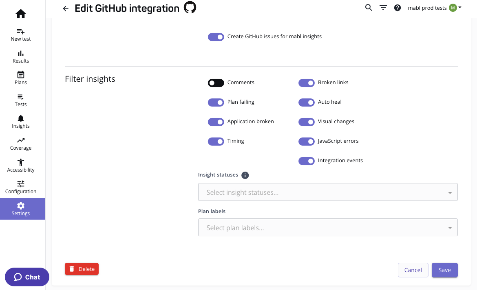The height and width of the screenshot is (290, 477).
Task: Select Settings in the sidebar
Action: (22, 209)
